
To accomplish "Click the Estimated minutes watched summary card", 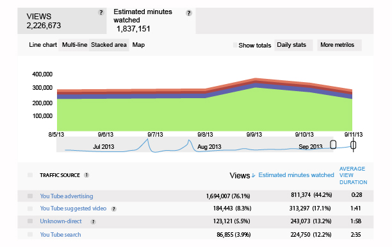I will coord(151,21).
